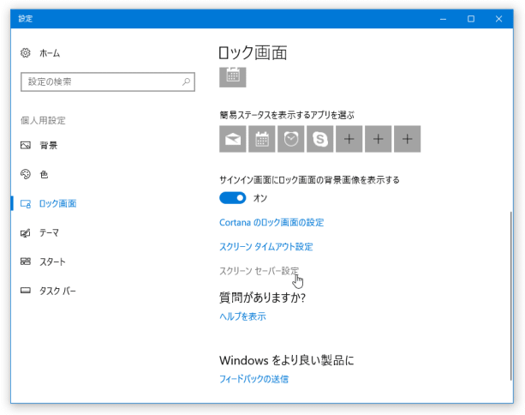Choose the Alarm clock quick status tile
Screen dimensions: 525x415
click(x=291, y=139)
